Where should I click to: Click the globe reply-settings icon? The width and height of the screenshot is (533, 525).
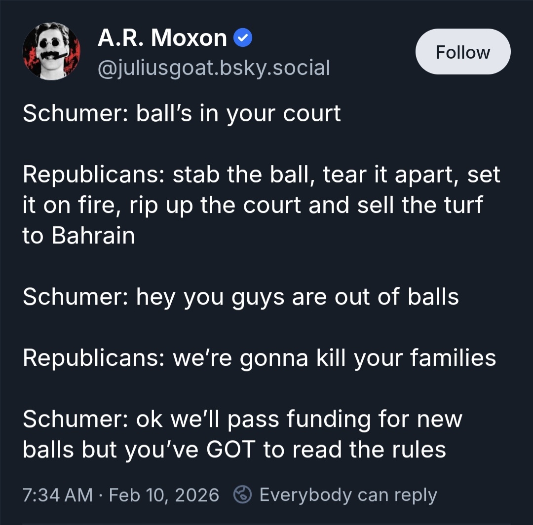(x=244, y=494)
